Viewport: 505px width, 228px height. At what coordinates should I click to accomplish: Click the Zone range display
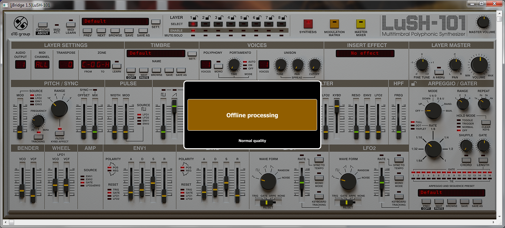(x=96, y=64)
